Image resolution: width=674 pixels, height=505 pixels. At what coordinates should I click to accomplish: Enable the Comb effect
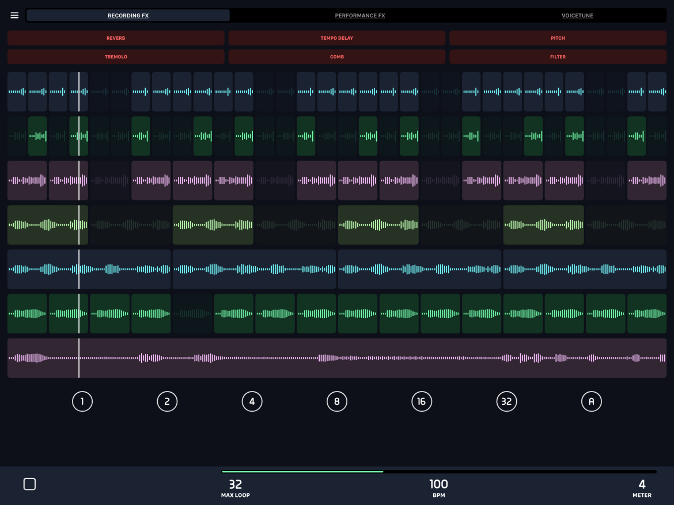tap(336, 57)
